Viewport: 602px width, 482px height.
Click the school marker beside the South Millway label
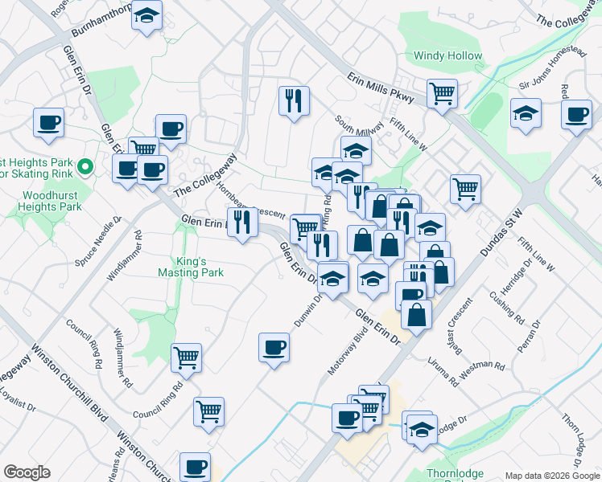(x=356, y=150)
